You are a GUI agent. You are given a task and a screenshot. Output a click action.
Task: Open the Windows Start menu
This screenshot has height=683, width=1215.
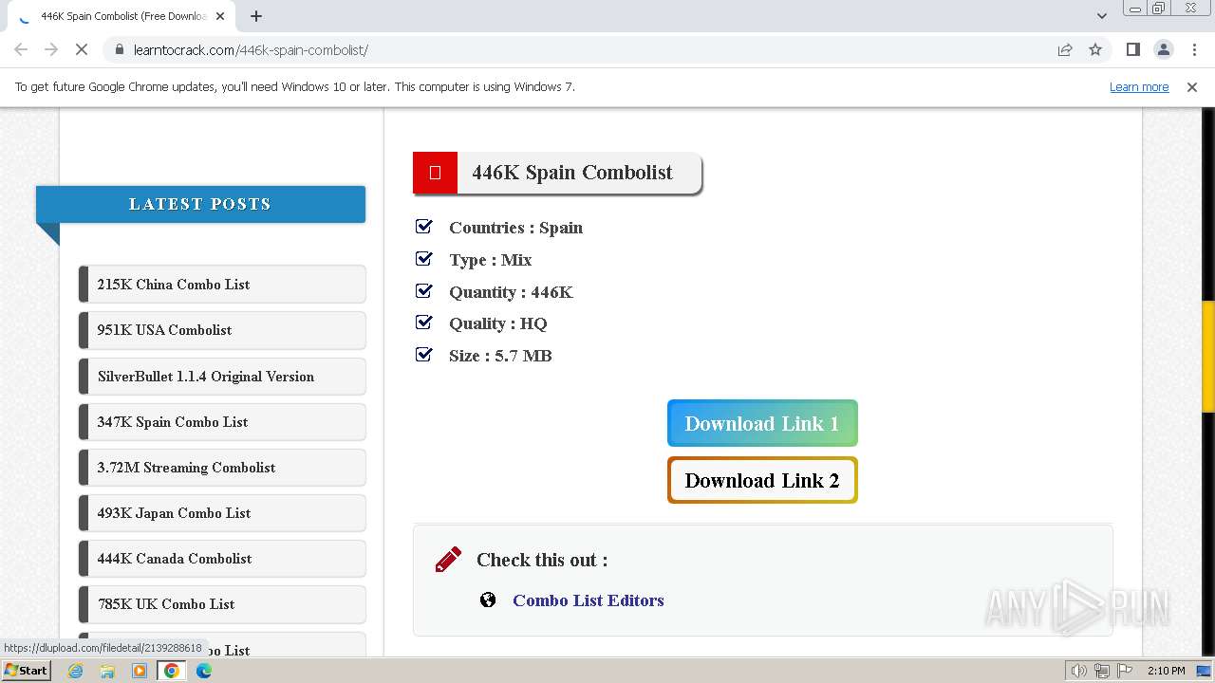[26, 671]
